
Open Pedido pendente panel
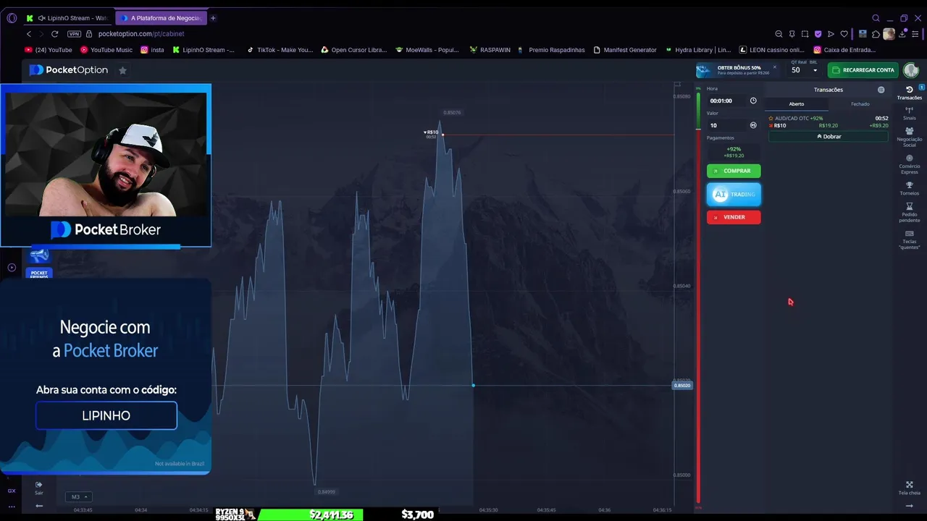tap(909, 213)
